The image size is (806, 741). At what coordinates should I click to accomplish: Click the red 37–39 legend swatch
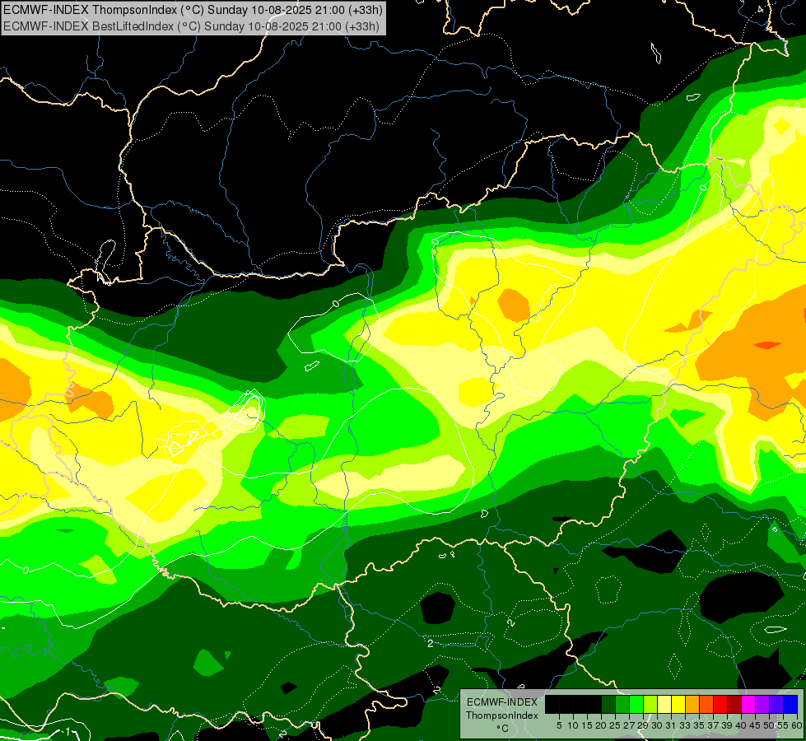pyautogui.click(x=720, y=704)
